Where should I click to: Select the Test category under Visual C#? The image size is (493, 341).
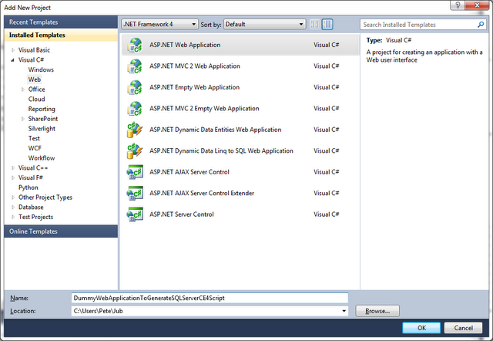(34, 138)
